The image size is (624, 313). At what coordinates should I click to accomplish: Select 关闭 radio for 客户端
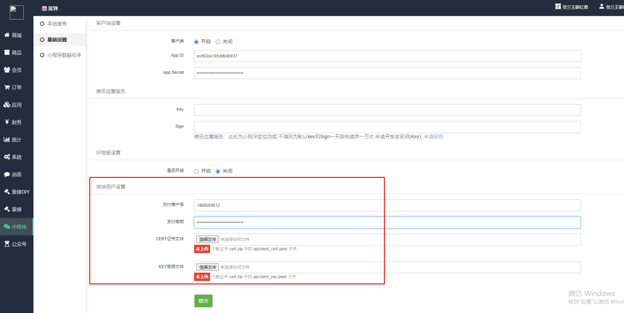tap(218, 42)
